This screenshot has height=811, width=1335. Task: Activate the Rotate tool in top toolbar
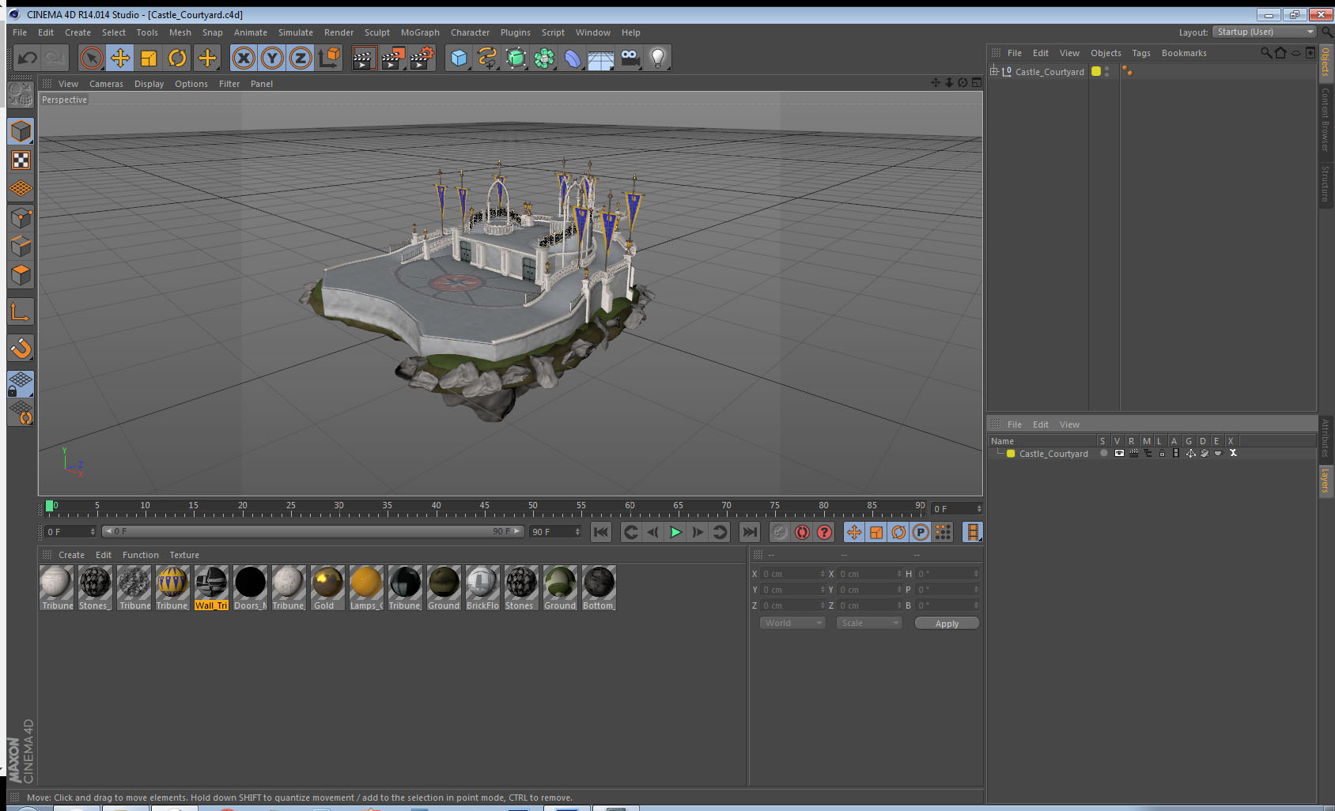178,58
